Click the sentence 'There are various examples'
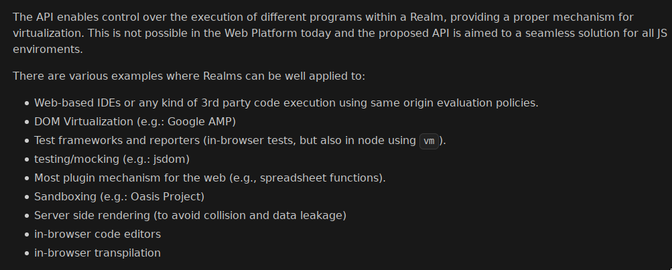This screenshot has width=672, height=270. click(189, 76)
